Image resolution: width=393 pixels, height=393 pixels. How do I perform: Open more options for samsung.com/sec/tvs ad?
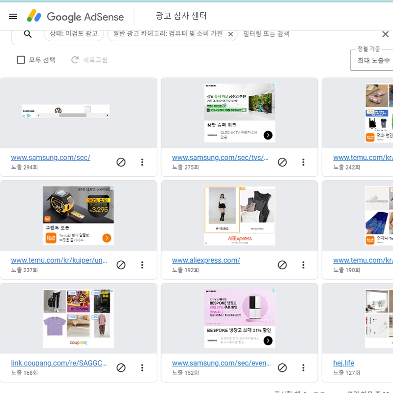click(x=303, y=162)
